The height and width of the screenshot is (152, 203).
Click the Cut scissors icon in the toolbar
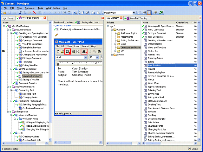click(x=20, y=13)
